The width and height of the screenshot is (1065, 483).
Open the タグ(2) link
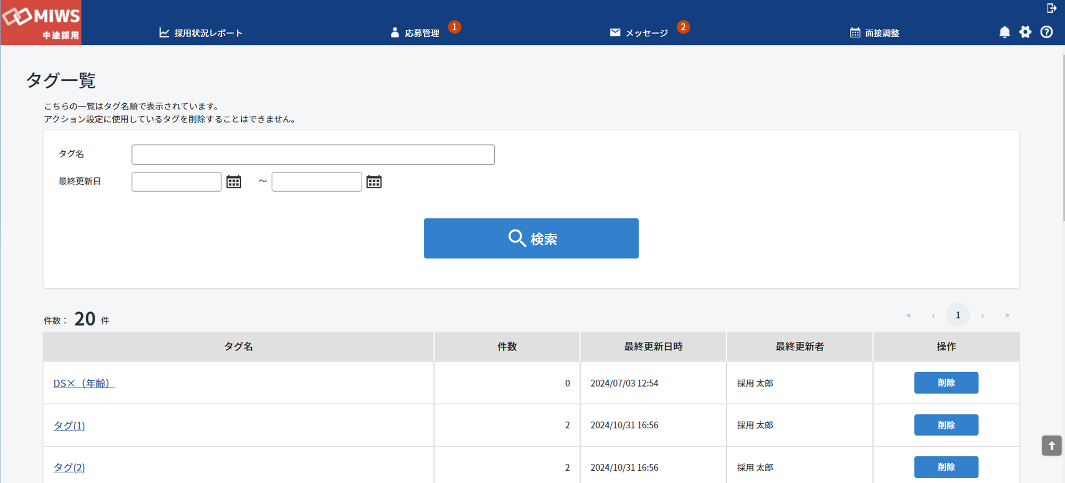(69, 468)
